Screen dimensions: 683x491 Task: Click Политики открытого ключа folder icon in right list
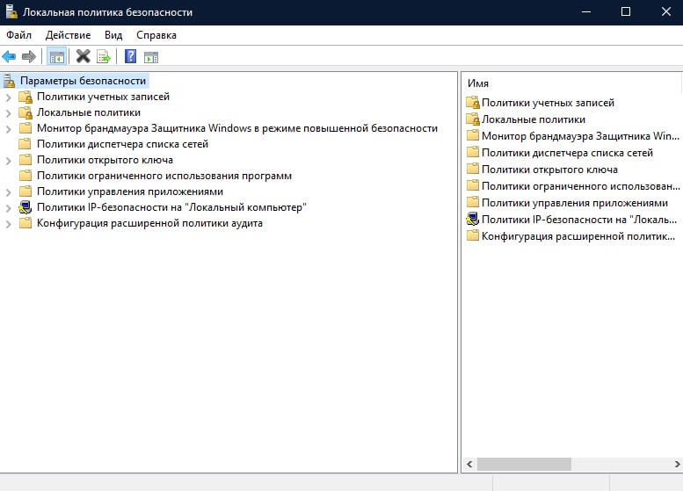point(473,169)
